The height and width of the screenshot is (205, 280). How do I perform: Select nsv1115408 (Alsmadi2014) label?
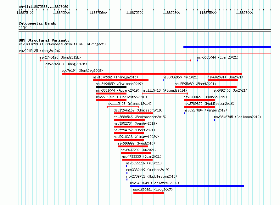[x=129, y=104]
